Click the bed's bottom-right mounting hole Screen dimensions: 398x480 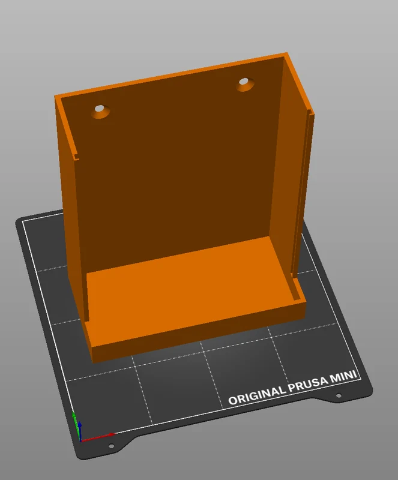[x=339, y=395]
